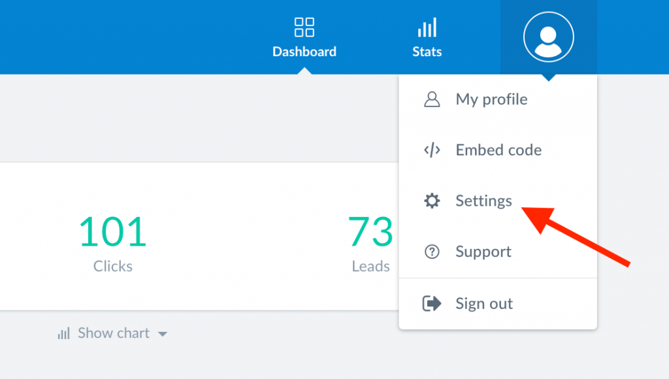Click the 73 Leads statistic

click(x=370, y=244)
